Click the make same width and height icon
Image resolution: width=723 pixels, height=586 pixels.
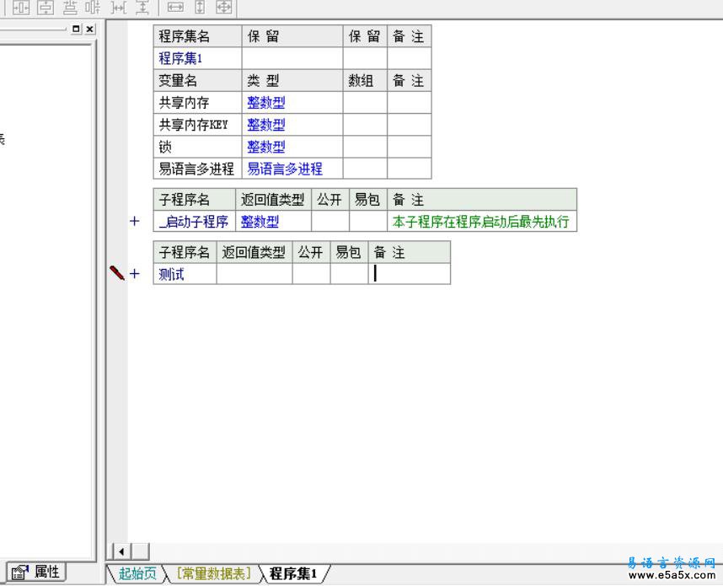(x=224, y=7)
